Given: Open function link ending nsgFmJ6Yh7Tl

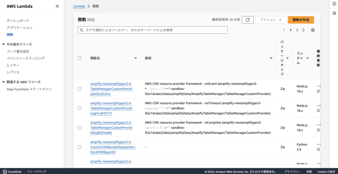Looking at the screenshot, I should (112, 108).
